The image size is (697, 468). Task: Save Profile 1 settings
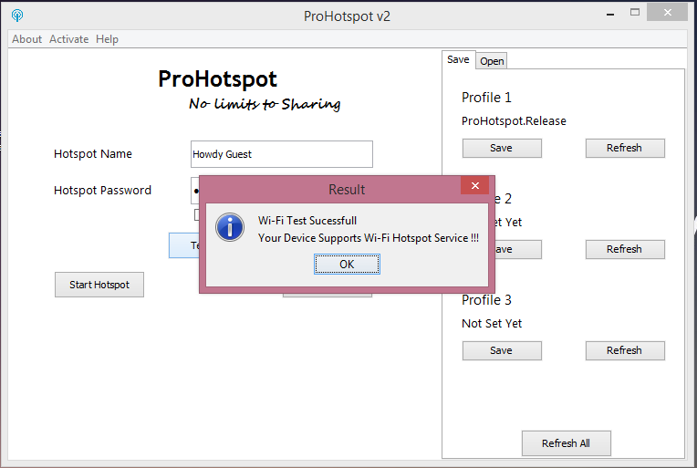click(502, 148)
